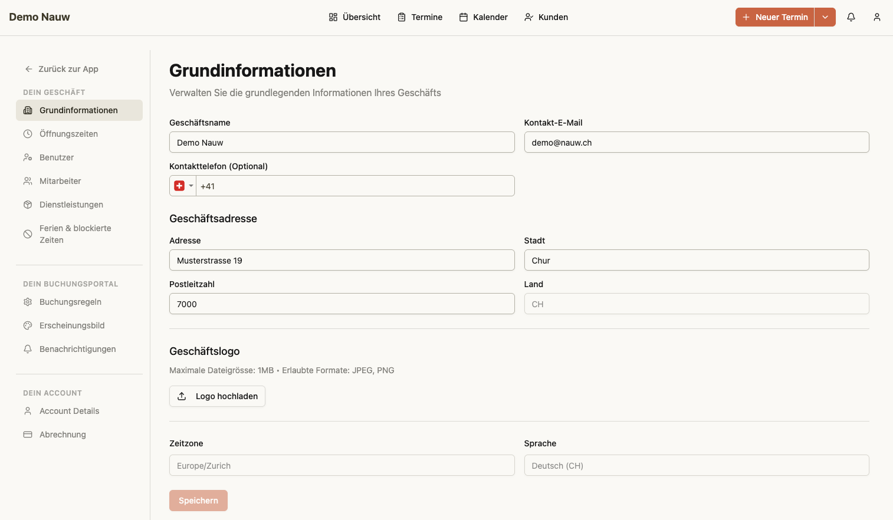
Task: Save changes with the Speichern button
Action: click(198, 501)
